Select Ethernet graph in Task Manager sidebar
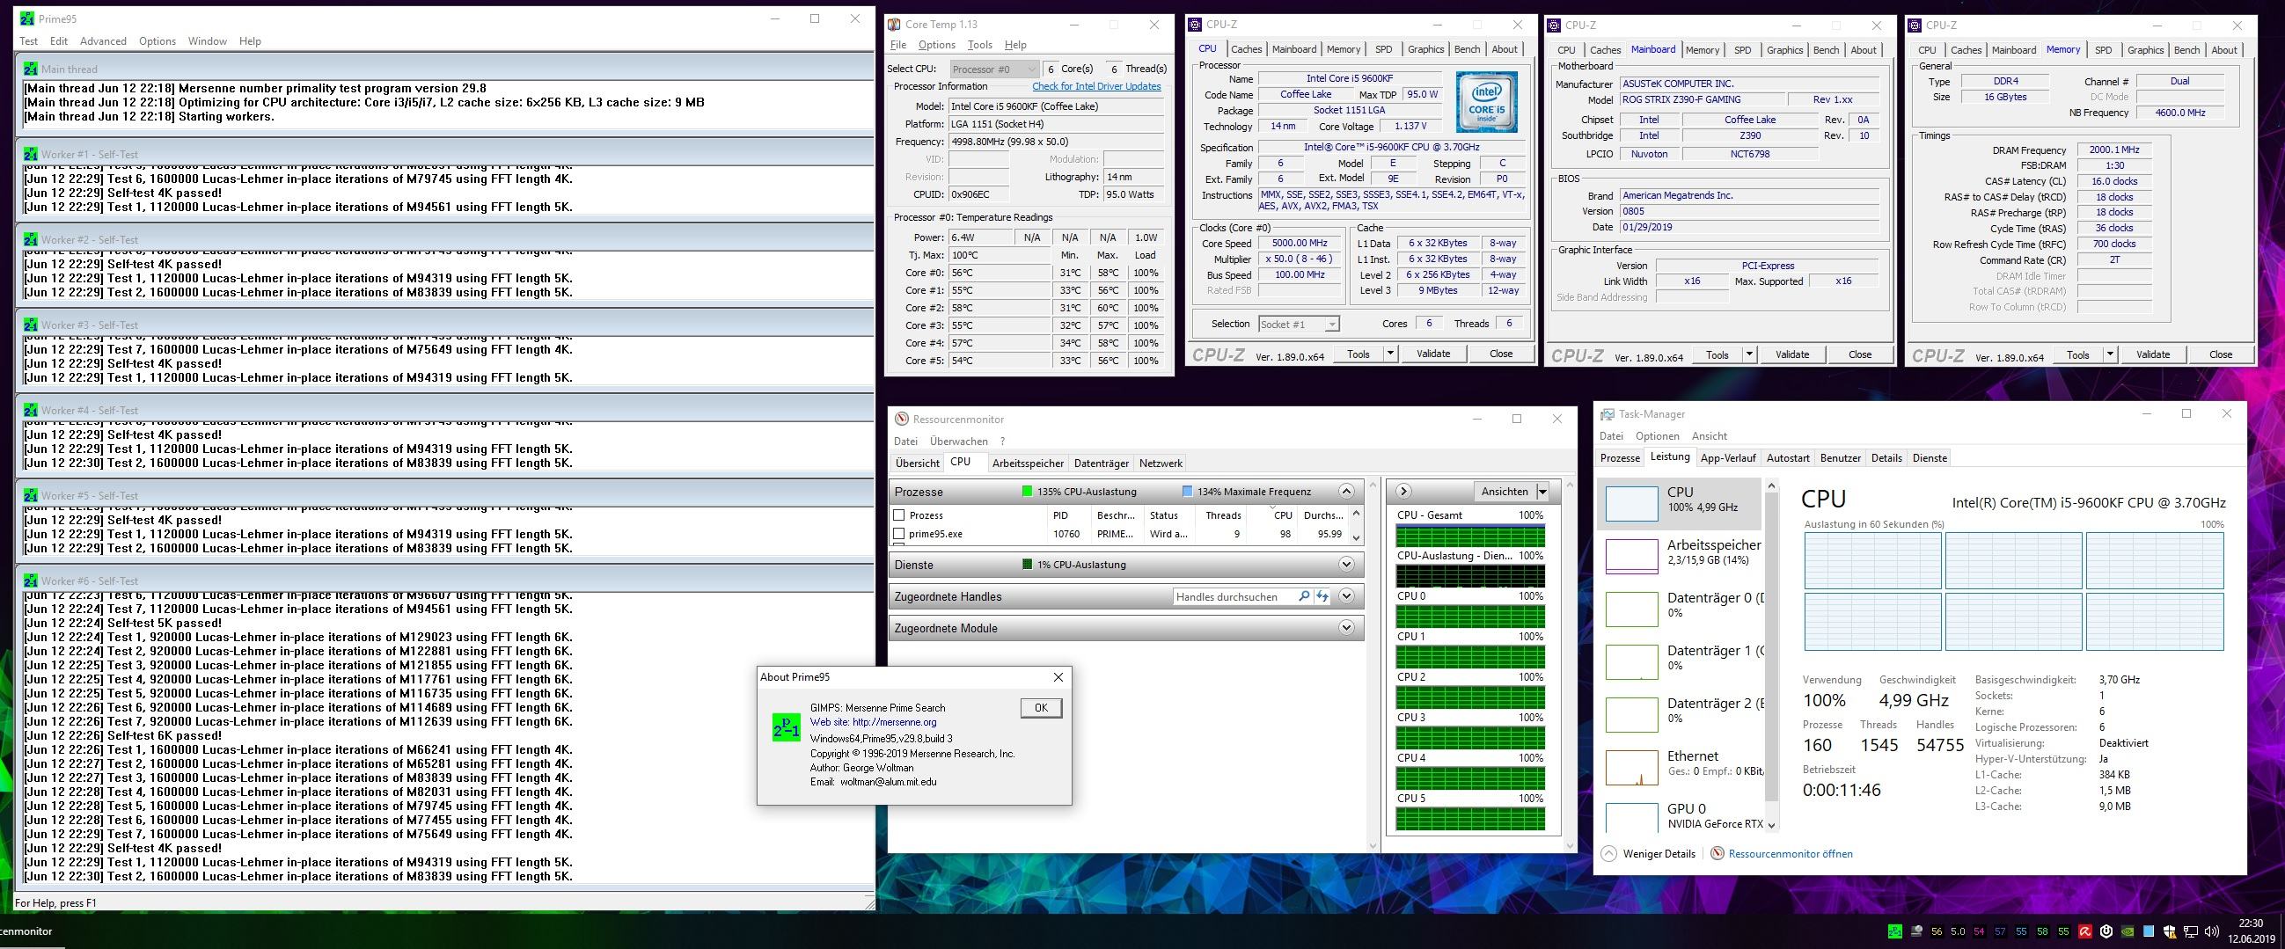 tap(1631, 768)
